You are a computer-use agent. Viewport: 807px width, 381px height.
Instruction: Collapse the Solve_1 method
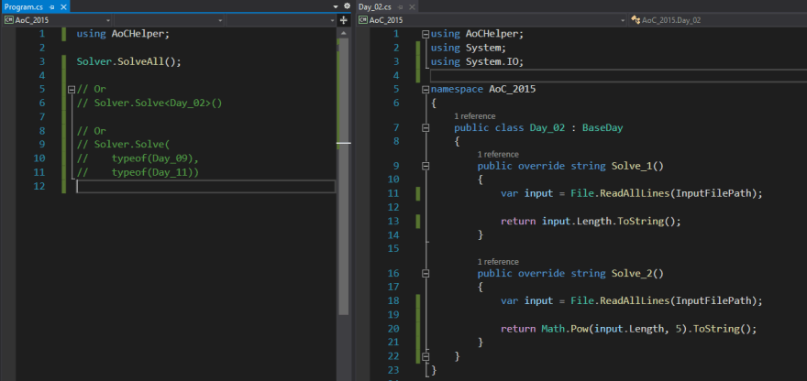coord(426,166)
